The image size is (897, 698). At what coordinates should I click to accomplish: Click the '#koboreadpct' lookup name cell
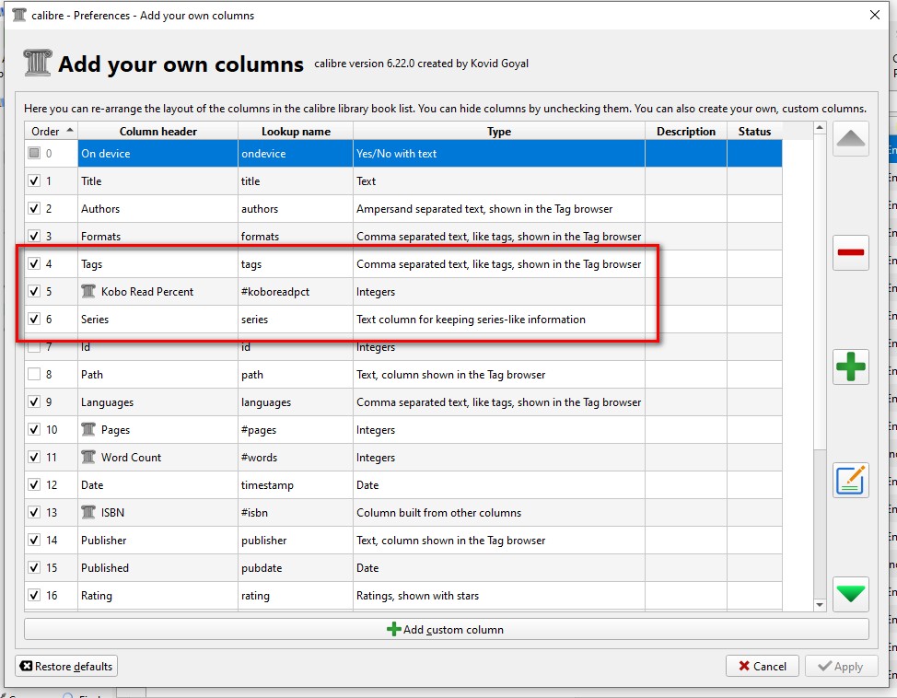pyautogui.click(x=296, y=291)
